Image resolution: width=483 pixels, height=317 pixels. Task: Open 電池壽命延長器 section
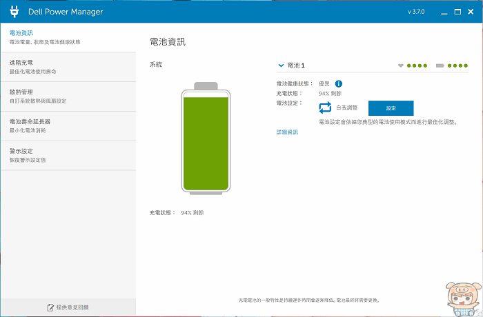point(68,125)
